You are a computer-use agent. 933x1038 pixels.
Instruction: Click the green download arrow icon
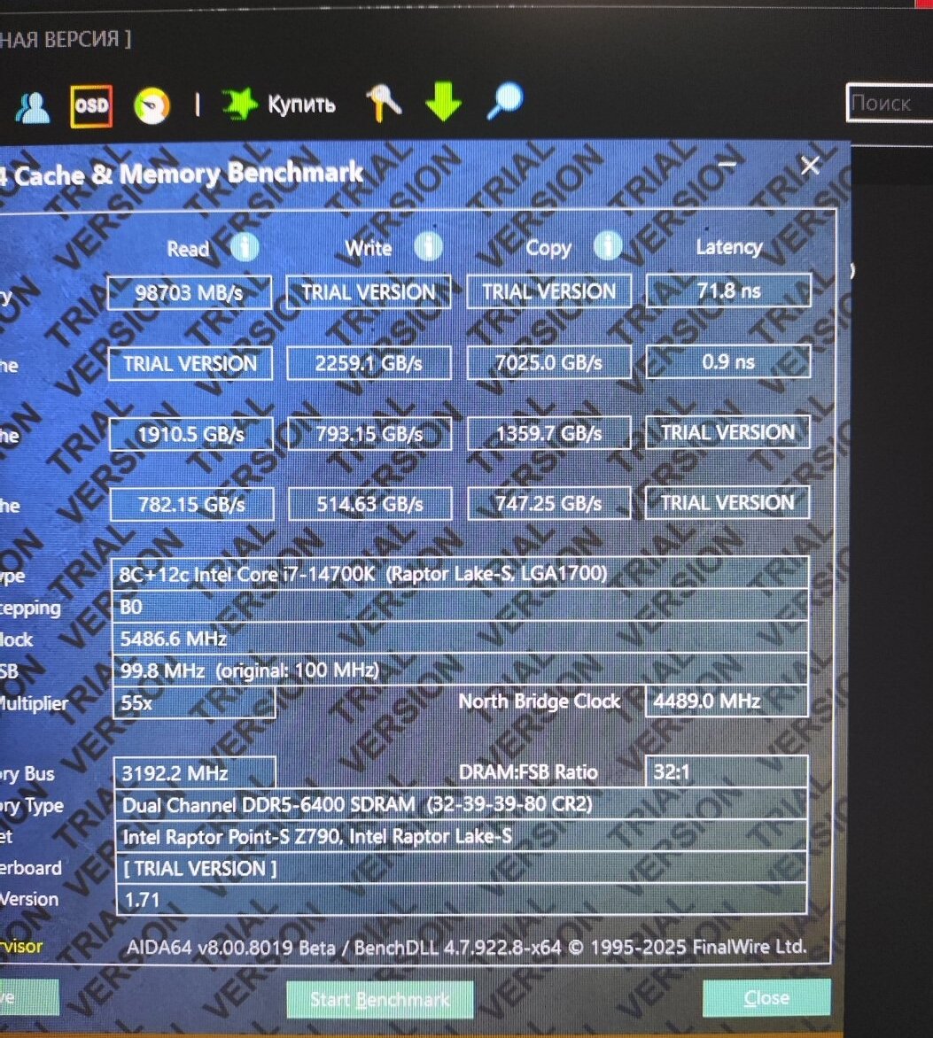click(443, 103)
